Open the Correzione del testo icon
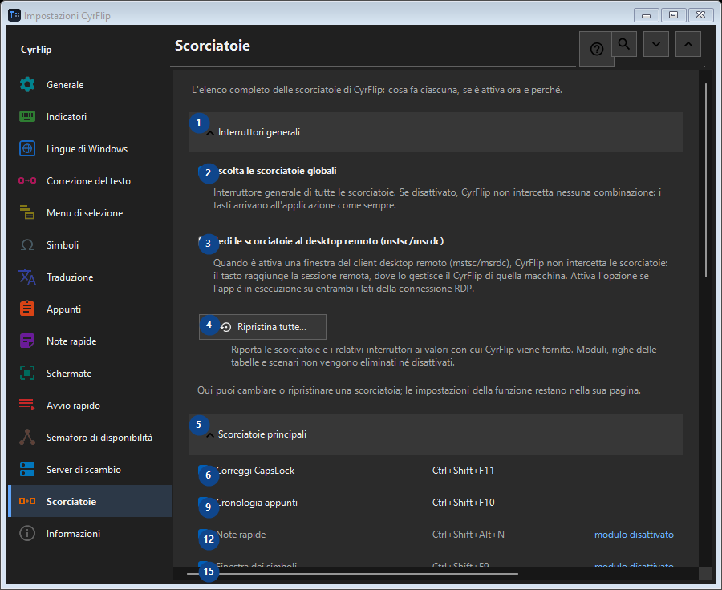Viewport: 722px width, 590px height. [x=27, y=181]
